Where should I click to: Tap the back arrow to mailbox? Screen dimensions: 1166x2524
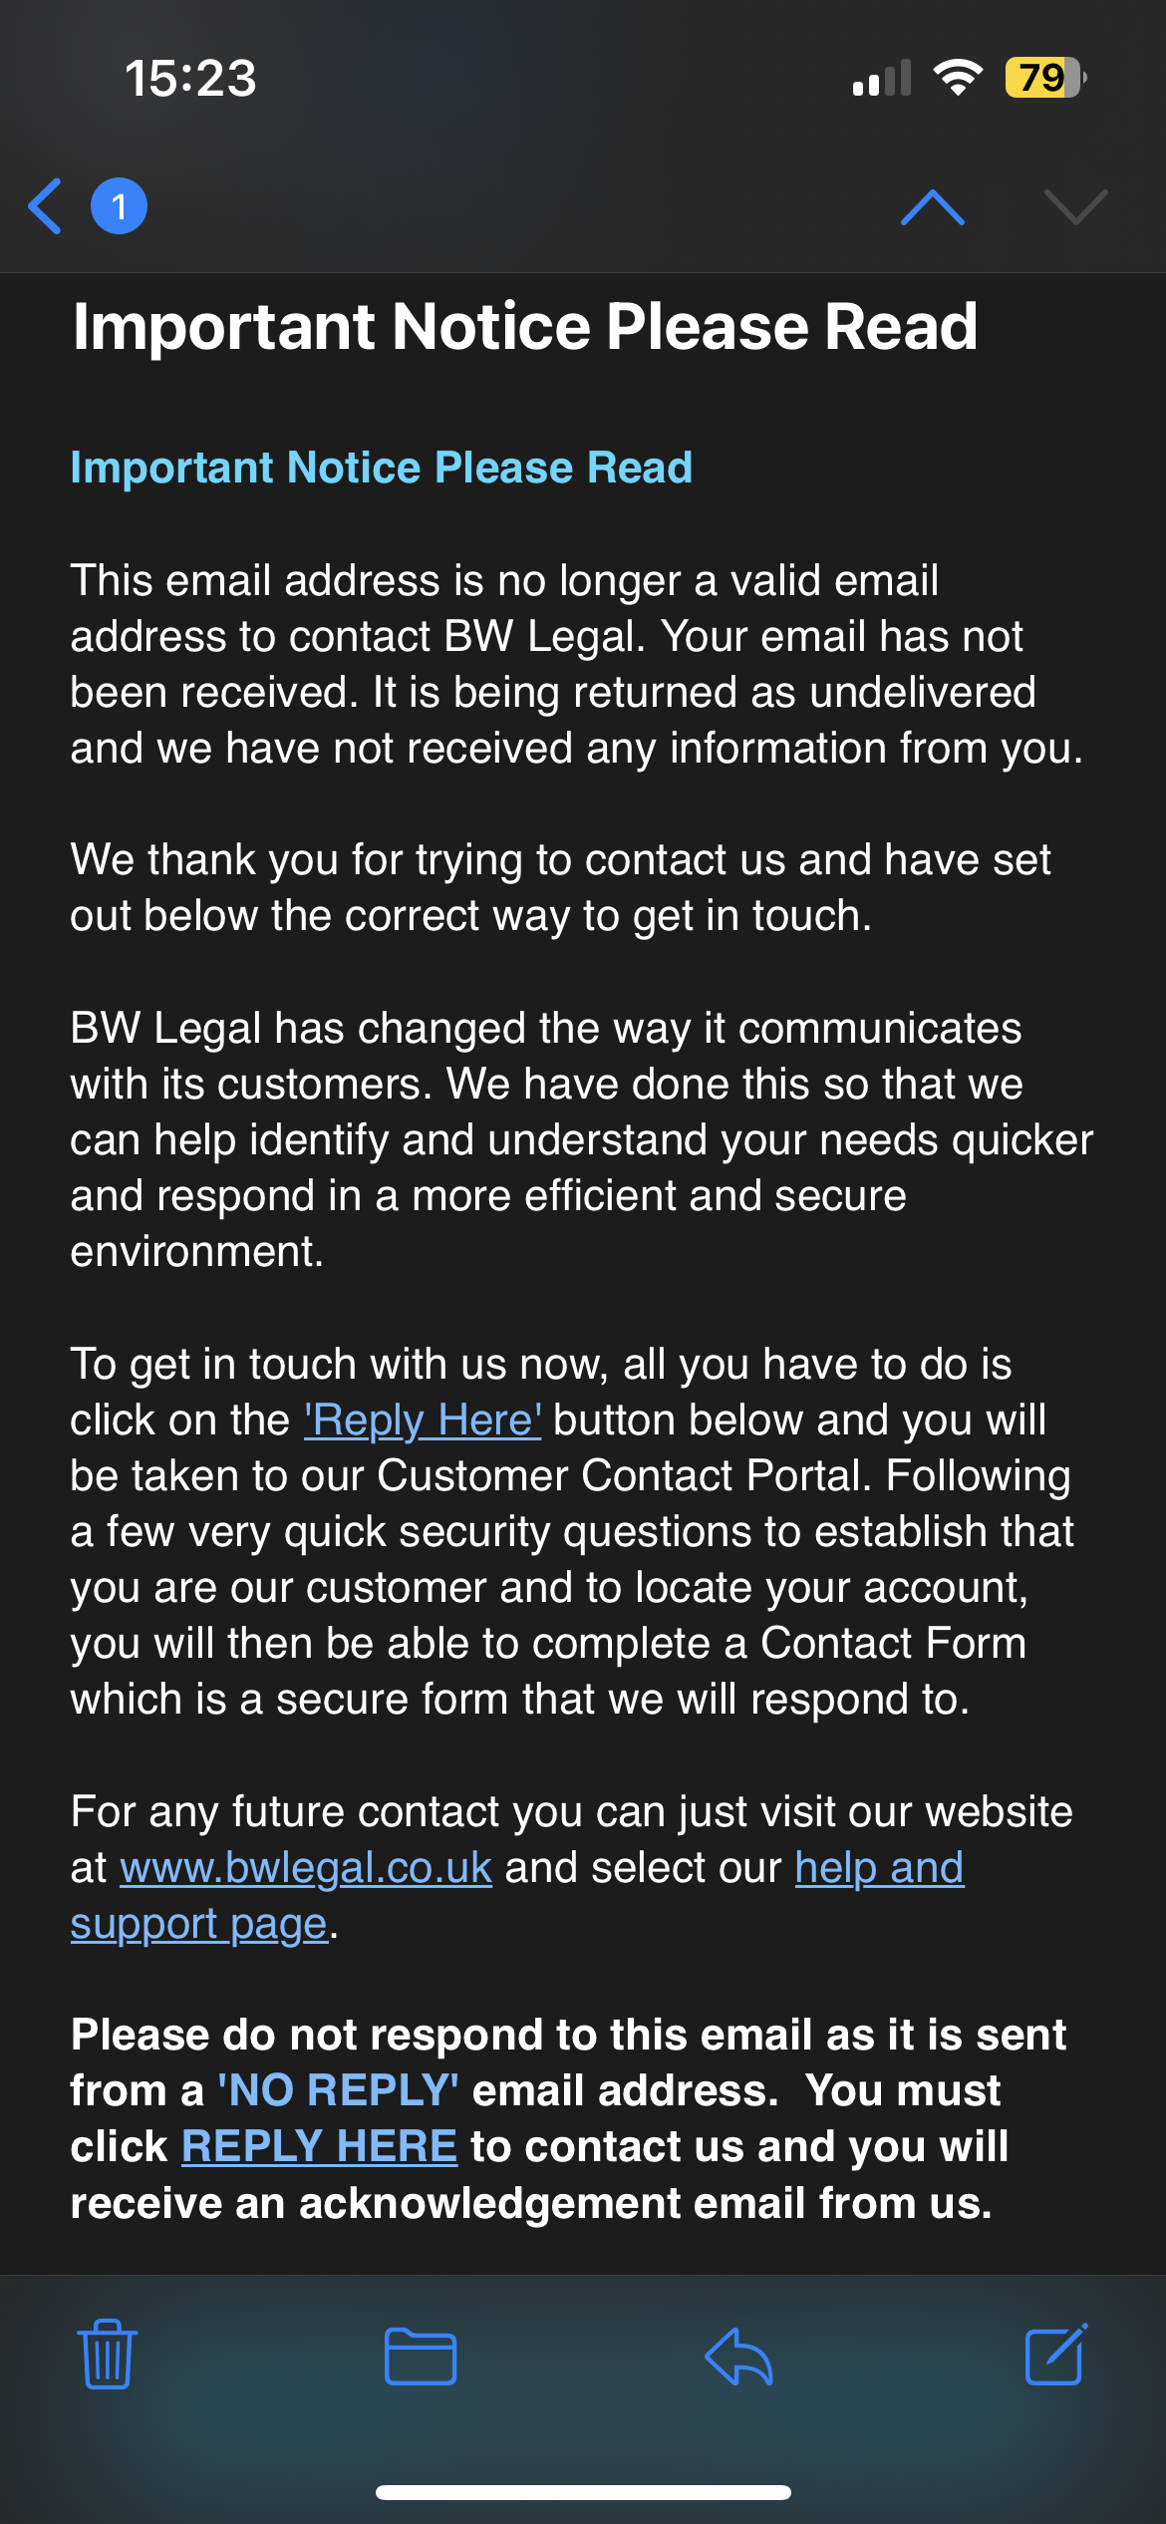[46, 206]
